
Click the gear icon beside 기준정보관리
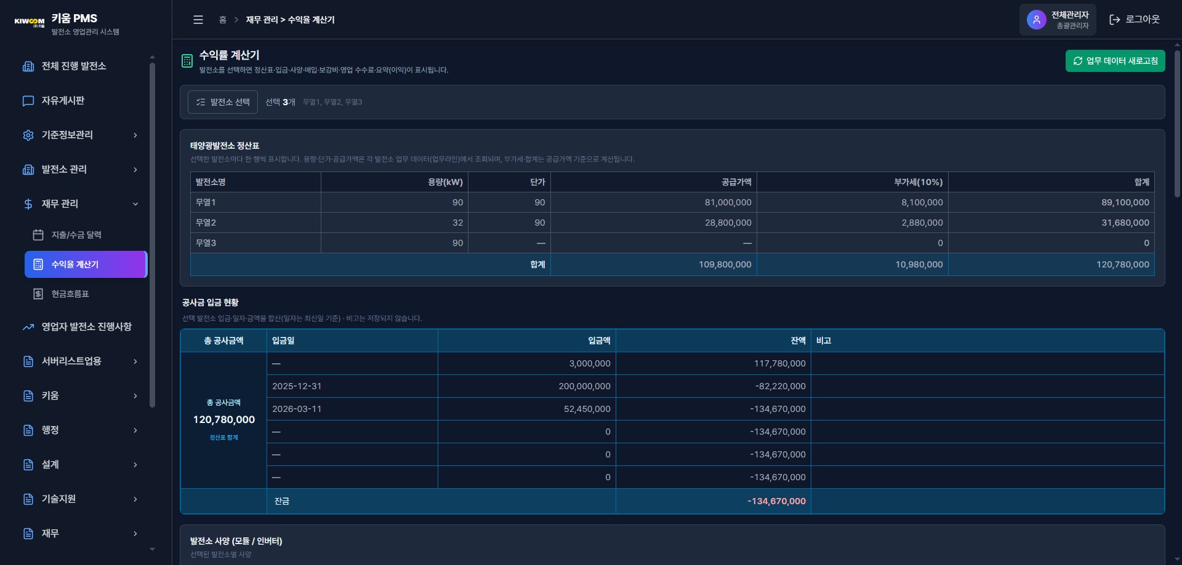pos(28,135)
